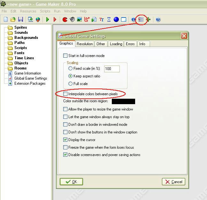Create a font TT icon
This screenshot has height=200, width=207.
pos(102,19)
